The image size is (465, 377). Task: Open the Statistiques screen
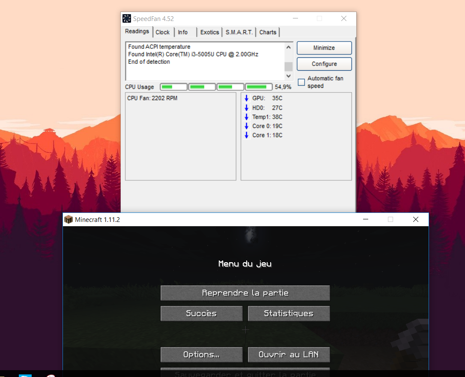(x=289, y=314)
